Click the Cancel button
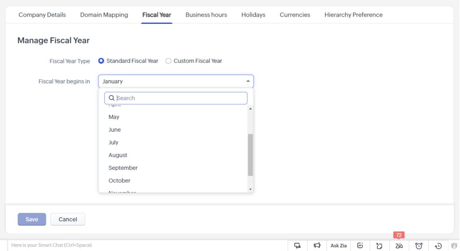The height and width of the screenshot is (251, 460). click(68, 219)
